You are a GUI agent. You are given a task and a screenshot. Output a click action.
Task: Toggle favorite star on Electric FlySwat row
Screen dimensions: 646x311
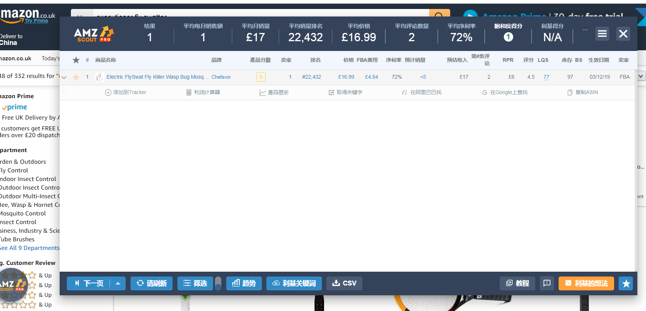tap(76, 77)
